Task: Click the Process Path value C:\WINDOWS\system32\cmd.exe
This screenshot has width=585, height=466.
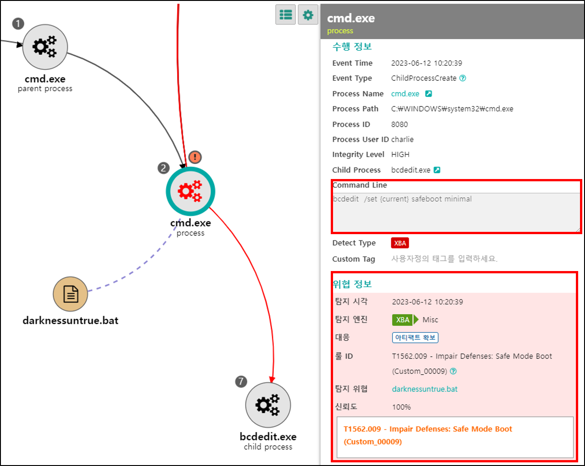Action: (x=452, y=109)
